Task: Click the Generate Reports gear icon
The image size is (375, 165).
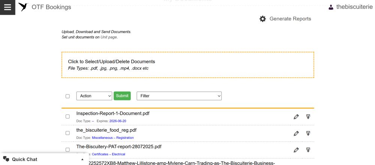Action: [262, 19]
